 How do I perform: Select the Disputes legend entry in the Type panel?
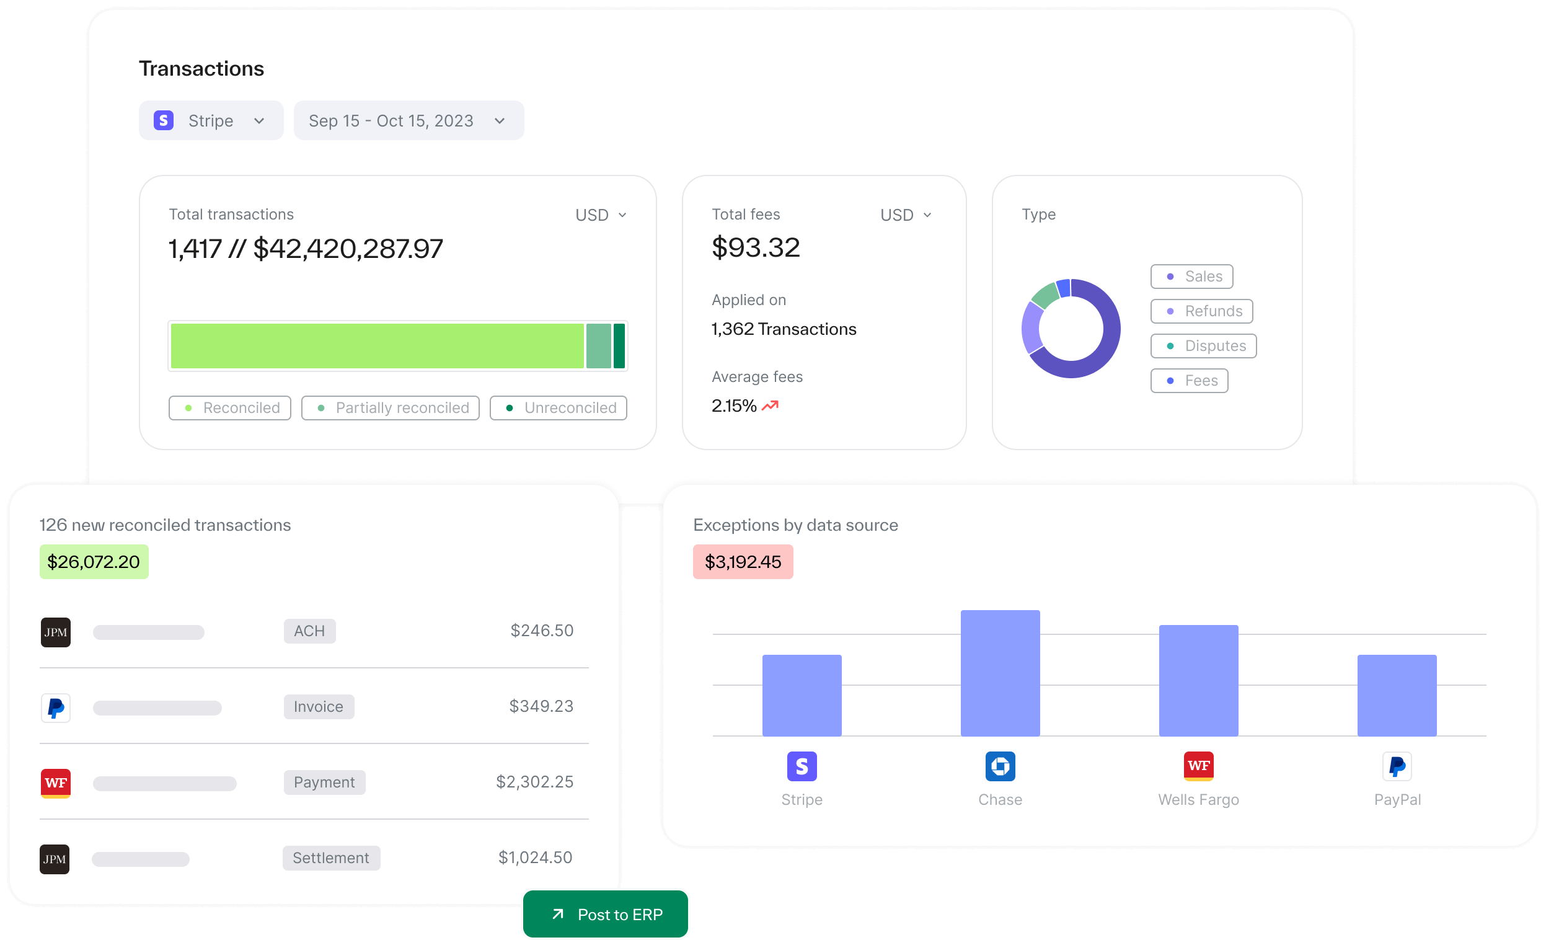pyautogui.click(x=1203, y=346)
